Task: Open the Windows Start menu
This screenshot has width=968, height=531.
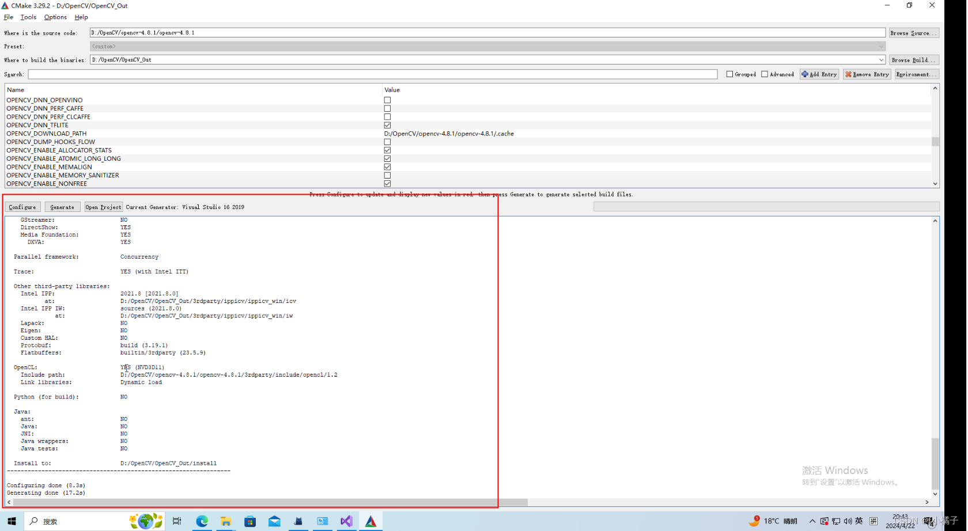Action: coord(12,521)
